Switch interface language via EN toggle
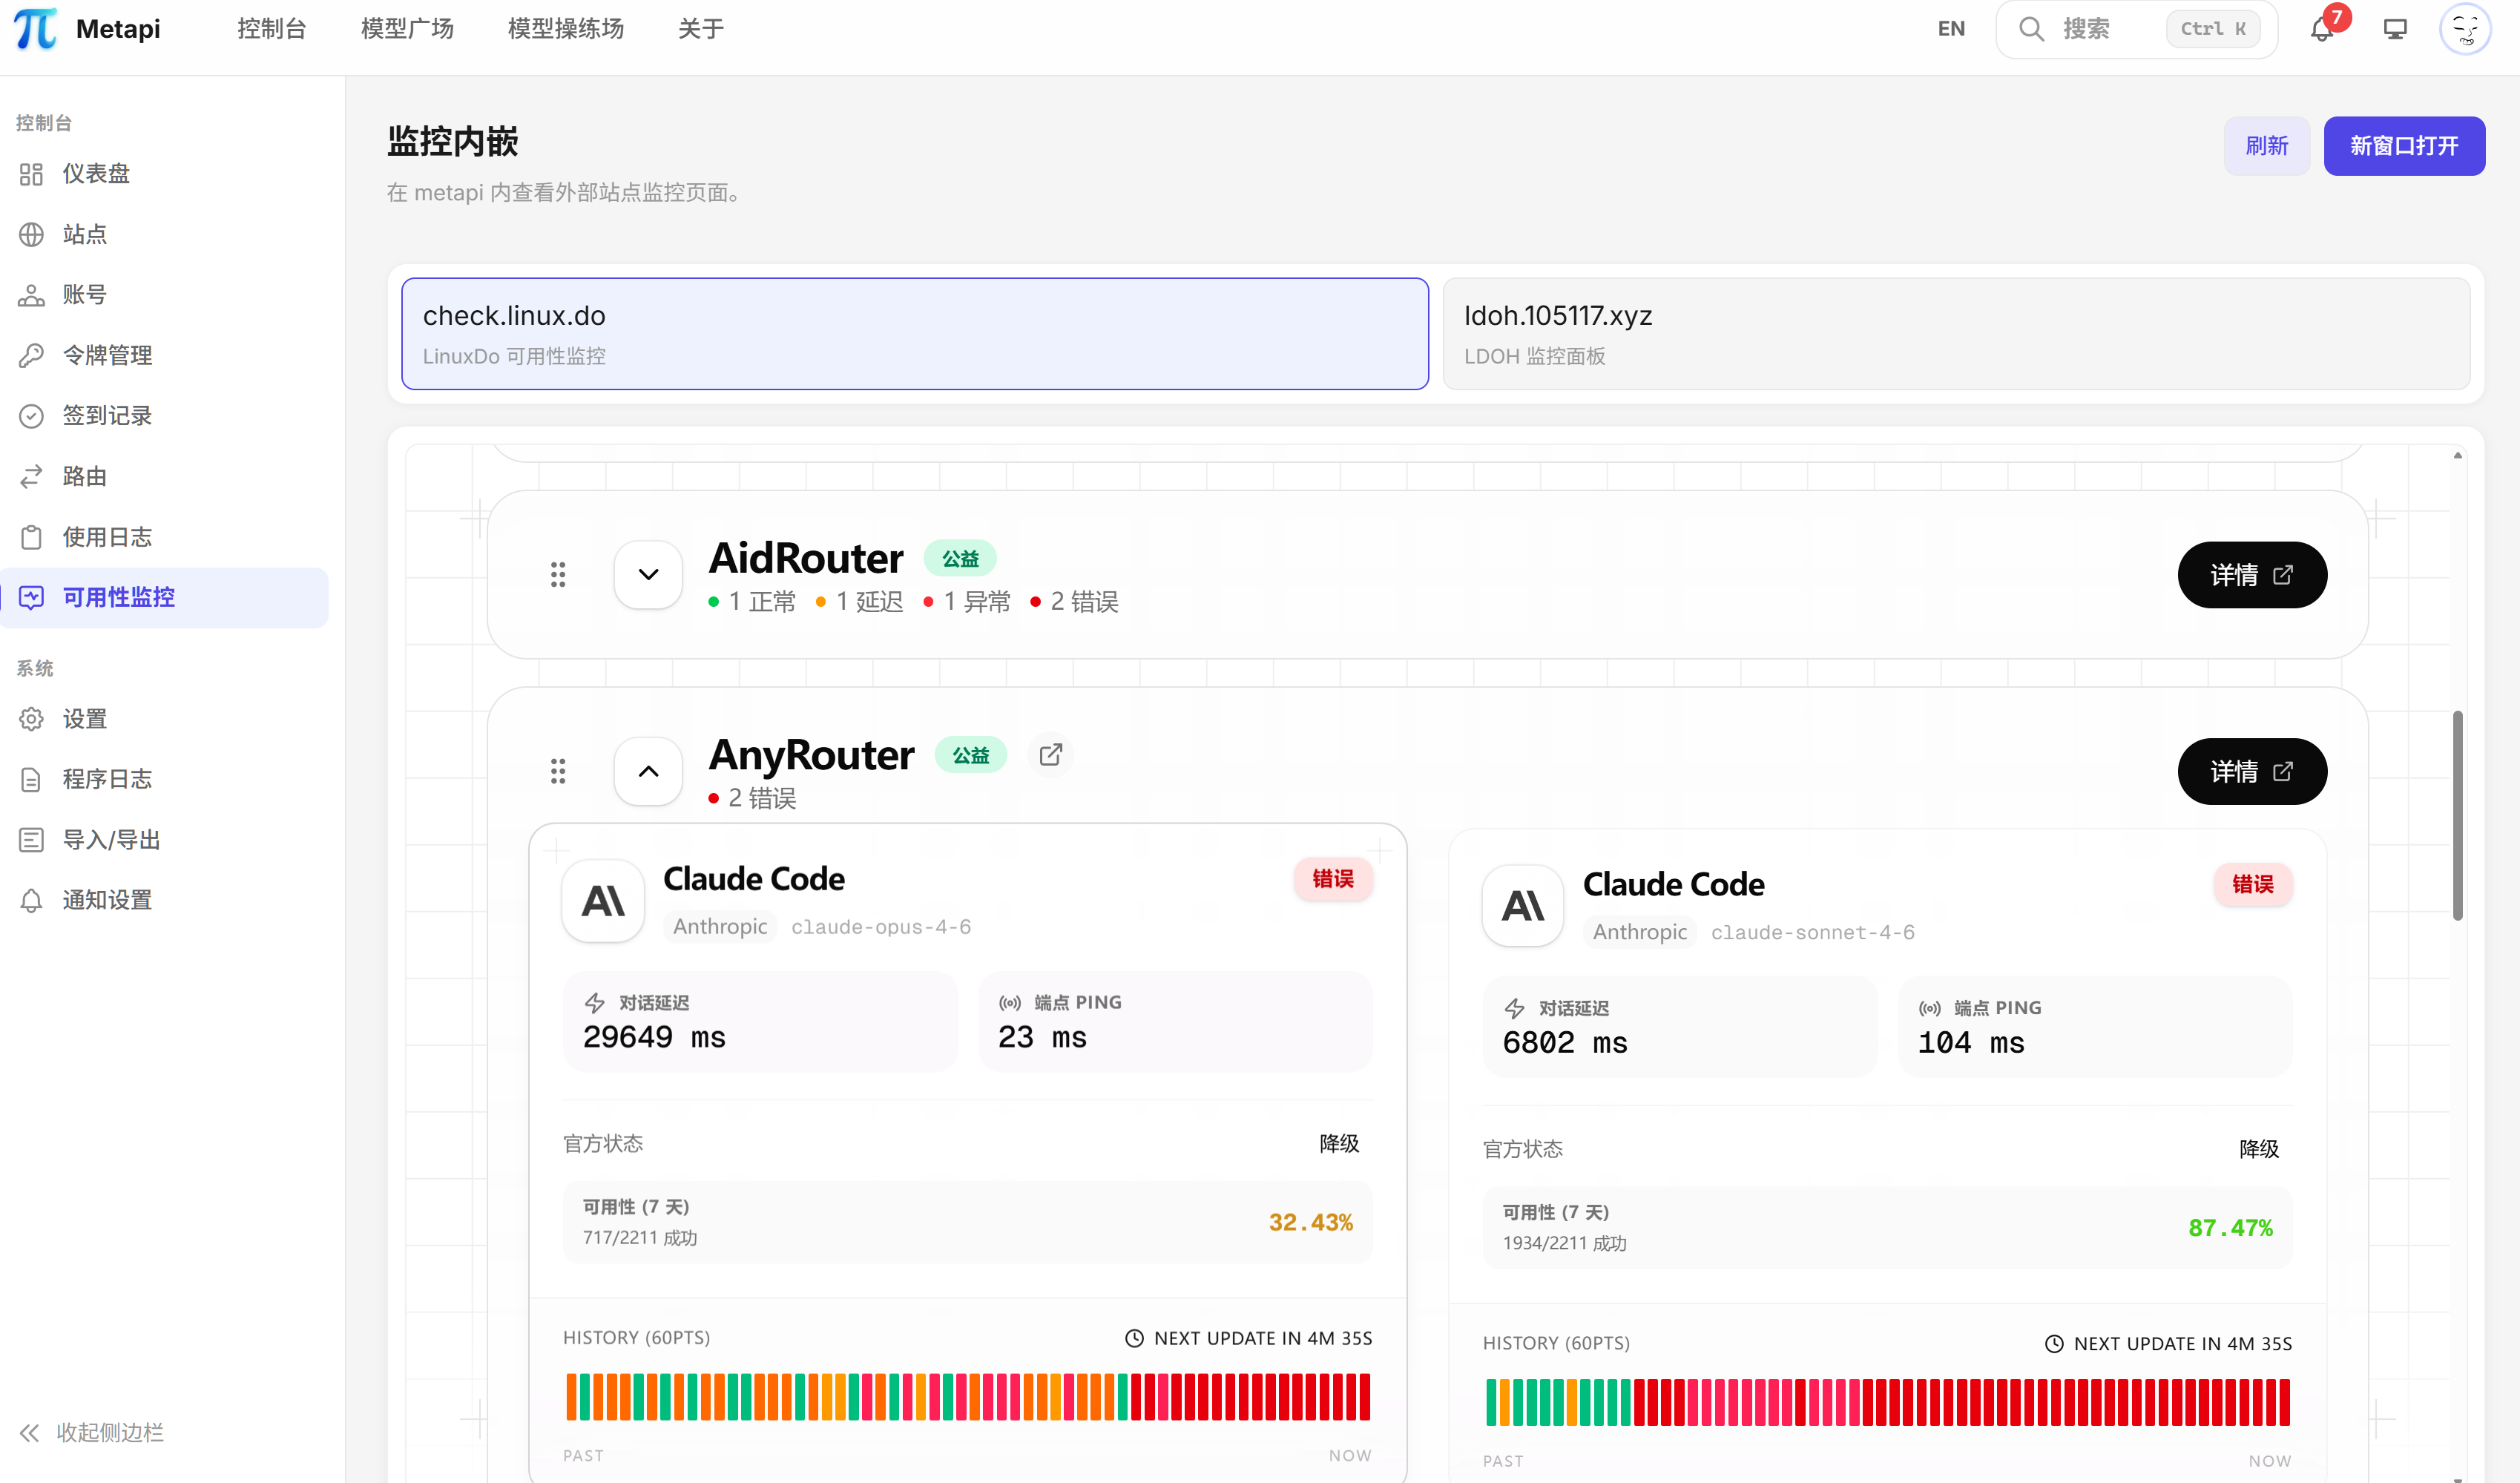The width and height of the screenshot is (2520, 1483). point(1950,28)
